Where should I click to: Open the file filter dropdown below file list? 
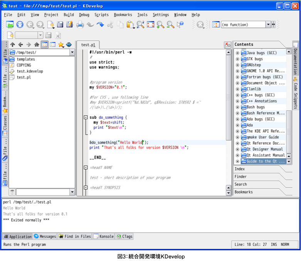(72, 192)
